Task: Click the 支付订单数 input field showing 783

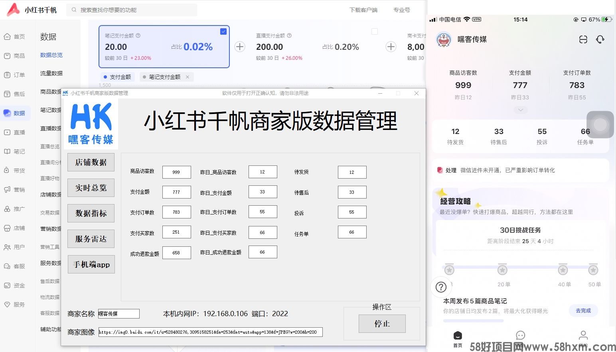Action: pyautogui.click(x=177, y=212)
